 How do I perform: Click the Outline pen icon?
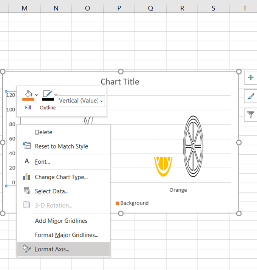pos(48,94)
